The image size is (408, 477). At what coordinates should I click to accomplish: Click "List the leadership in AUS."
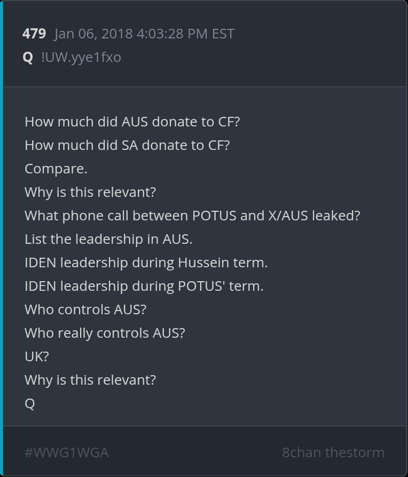pos(108,239)
